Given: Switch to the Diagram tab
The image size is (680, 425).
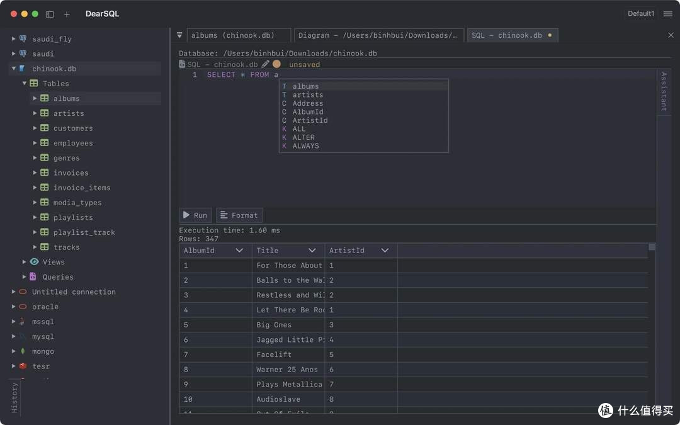Looking at the screenshot, I should pos(379,35).
